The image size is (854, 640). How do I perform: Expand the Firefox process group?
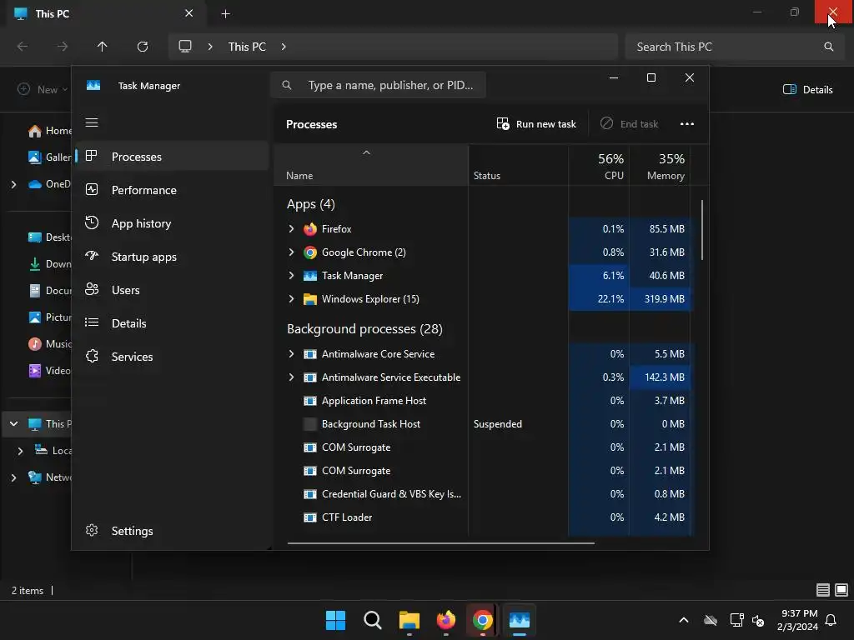coord(291,229)
